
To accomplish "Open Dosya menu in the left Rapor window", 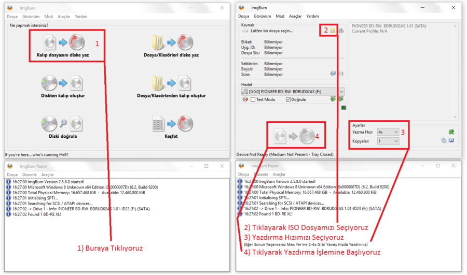I will (x=12, y=175).
